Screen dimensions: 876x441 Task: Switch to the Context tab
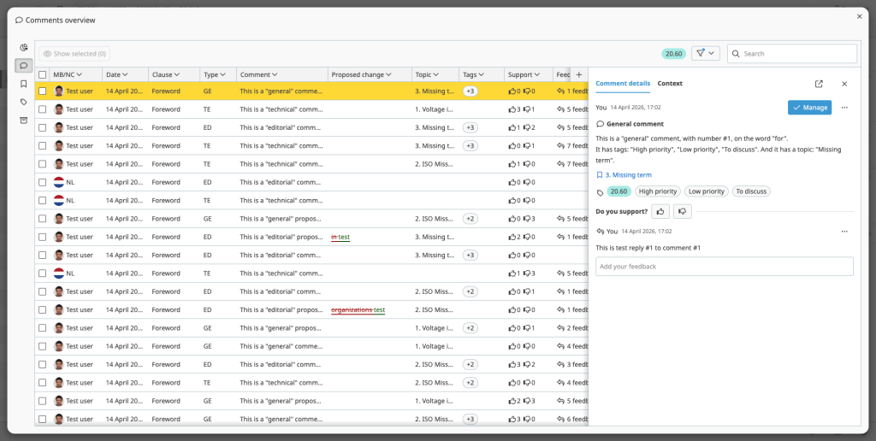670,83
